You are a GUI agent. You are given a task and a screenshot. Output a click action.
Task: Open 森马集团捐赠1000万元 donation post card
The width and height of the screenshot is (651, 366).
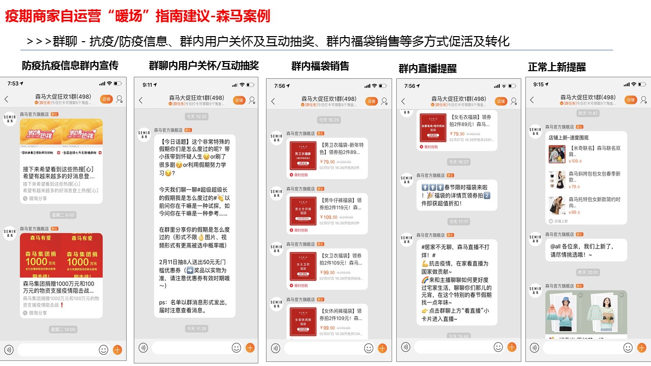pos(61,275)
